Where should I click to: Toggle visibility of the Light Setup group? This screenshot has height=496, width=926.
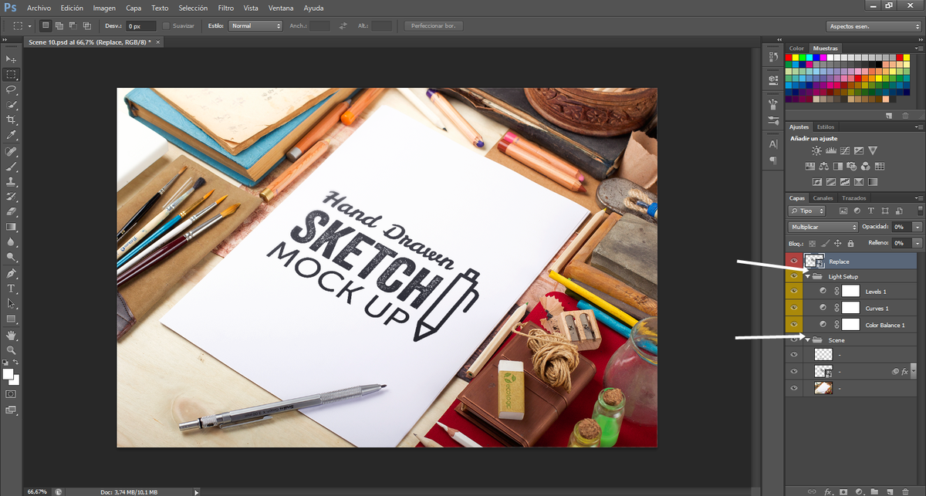793,275
